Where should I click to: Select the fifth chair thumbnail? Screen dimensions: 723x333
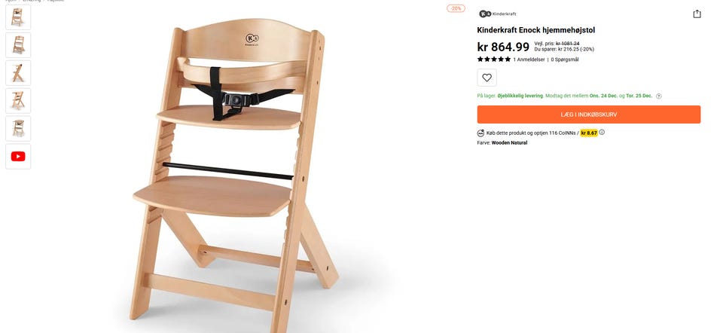click(x=18, y=128)
